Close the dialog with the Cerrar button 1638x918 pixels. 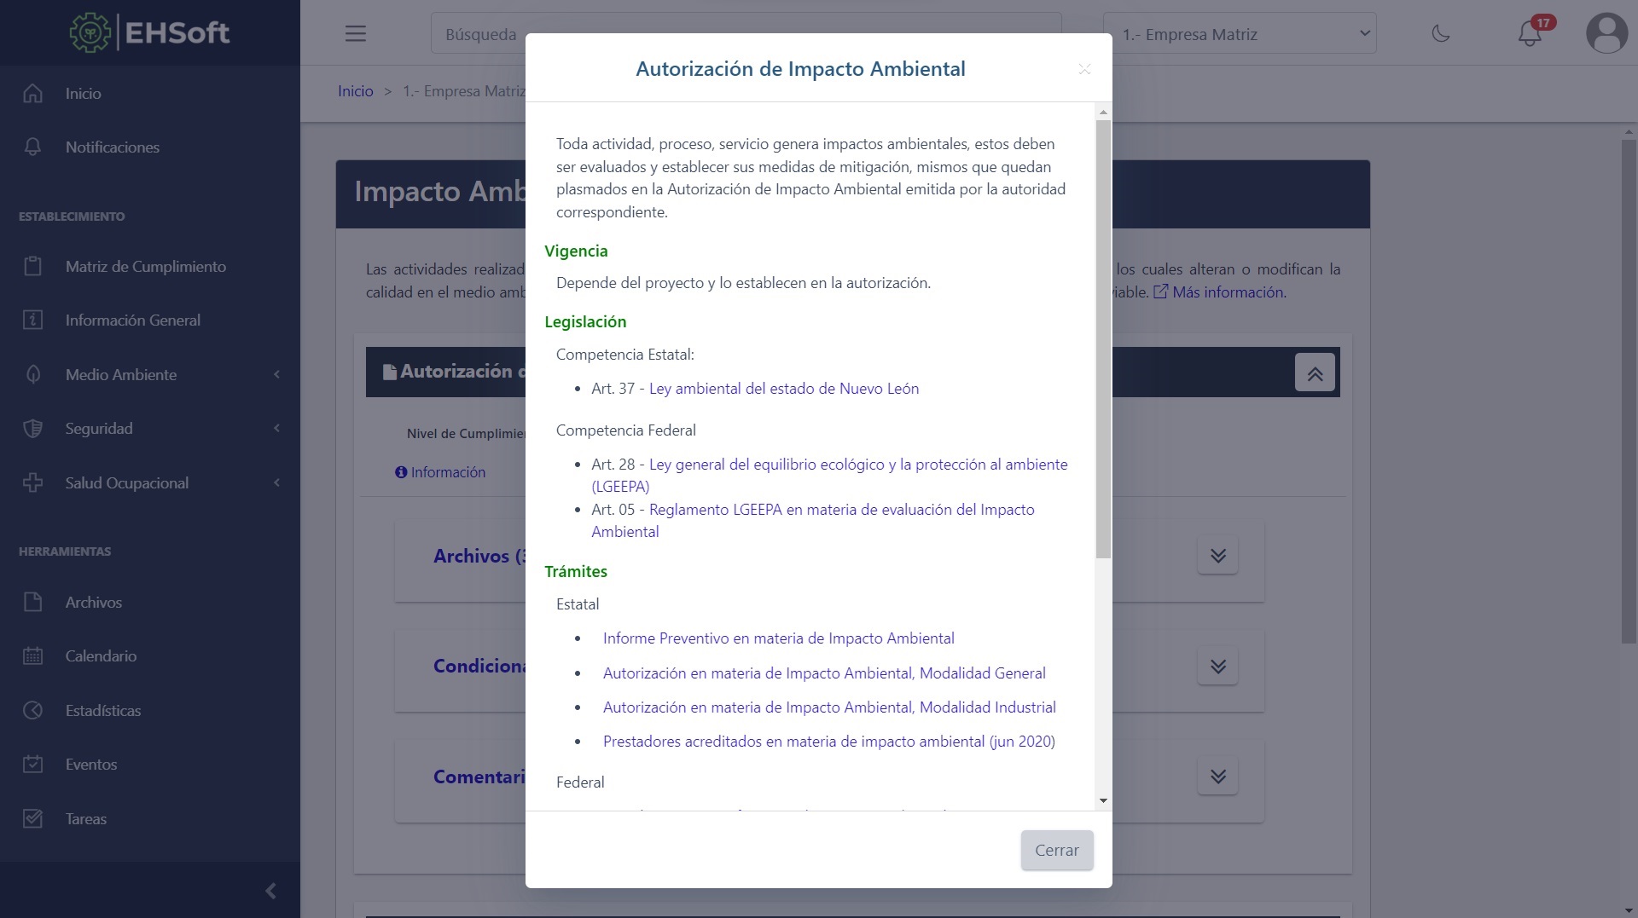(x=1056, y=850)
